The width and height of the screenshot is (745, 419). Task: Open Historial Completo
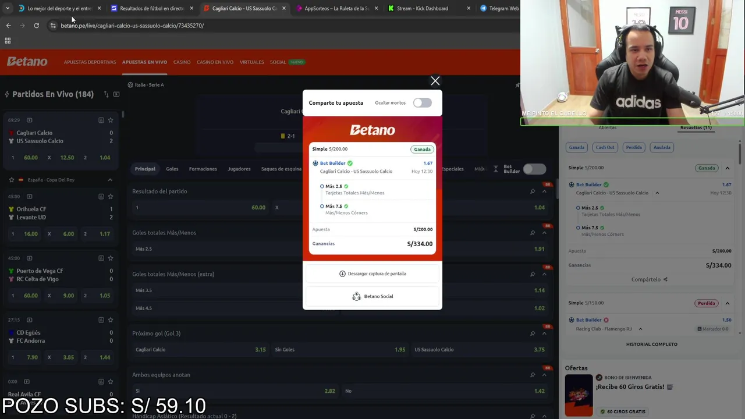pyautogui.click(x=651, y=344)
